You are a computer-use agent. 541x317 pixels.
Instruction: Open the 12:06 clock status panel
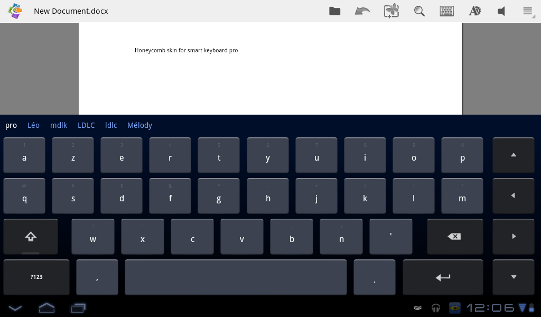tap(490, 307)
